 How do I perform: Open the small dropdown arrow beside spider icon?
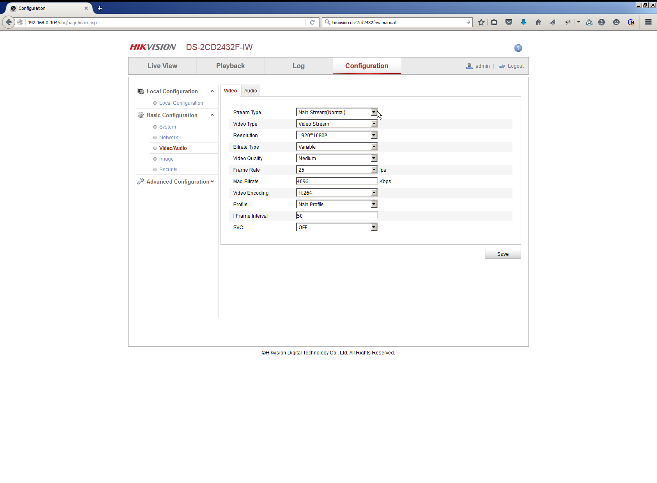coord(579,22)
